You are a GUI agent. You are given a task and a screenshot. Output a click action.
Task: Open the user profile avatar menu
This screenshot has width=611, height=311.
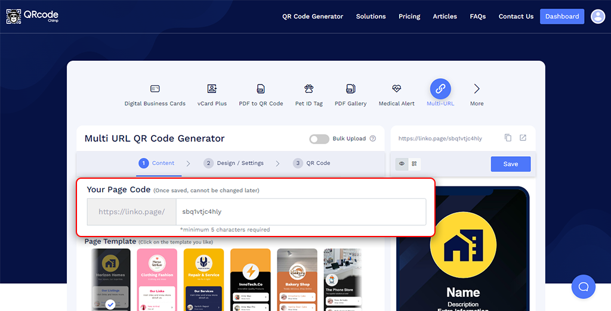[x=597, y=17]
